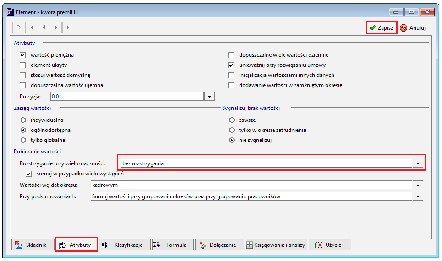442x261 pixels.
Task: Jump to the last record icon
Action: pos(68,27)
